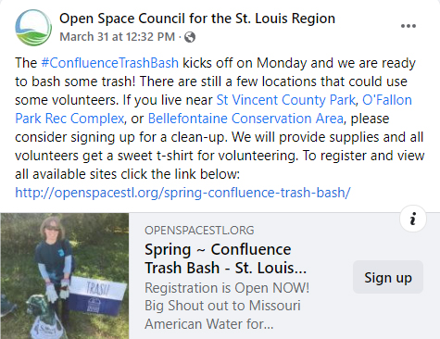Click the OPENSPACESTL.ORG domain label
The height and width of the screenshot is (339, 440).
pos(199,231)
